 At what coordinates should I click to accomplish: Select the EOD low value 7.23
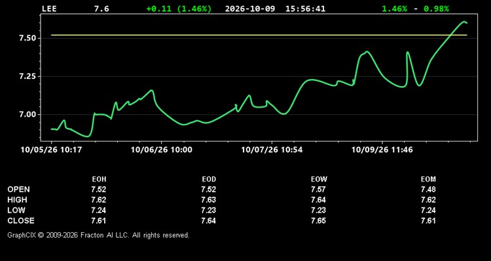click(x=209, y=210)
